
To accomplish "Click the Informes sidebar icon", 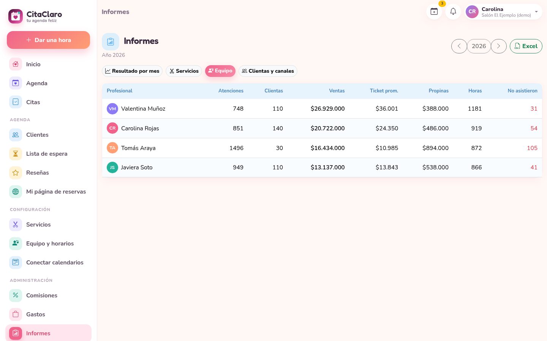I will (16, 333).
